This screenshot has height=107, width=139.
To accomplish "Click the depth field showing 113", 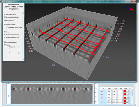I will point(114,98).
